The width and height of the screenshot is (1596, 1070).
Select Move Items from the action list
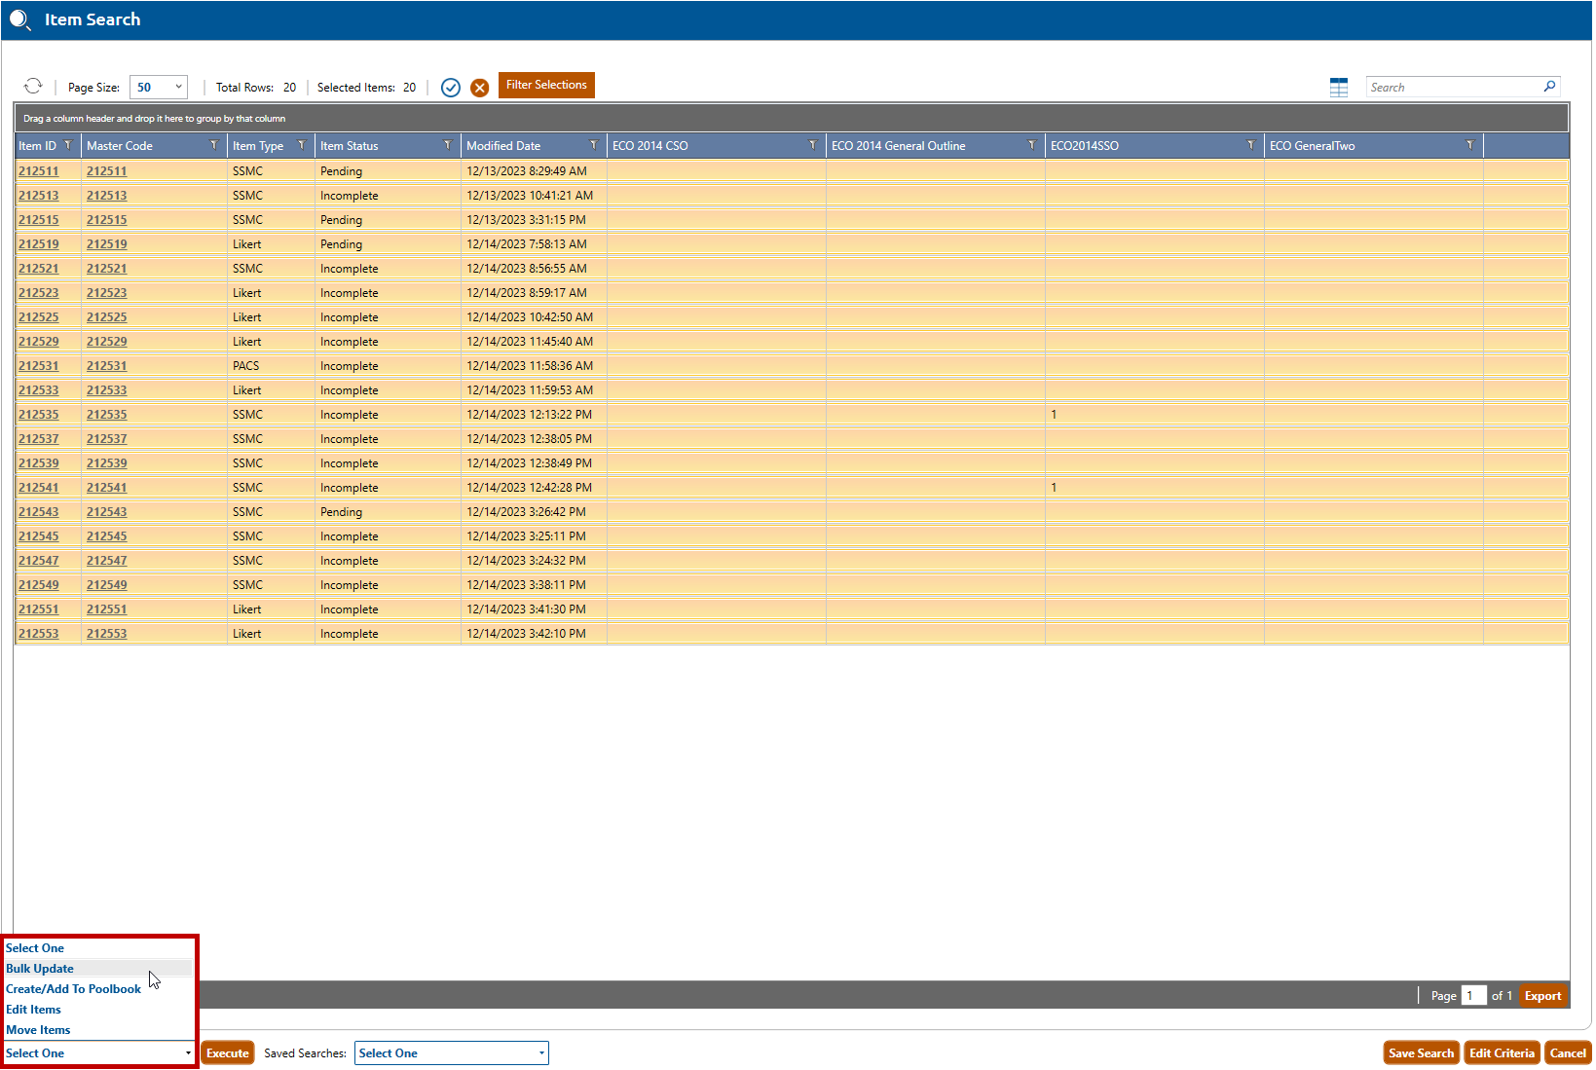pos(38,1030)
